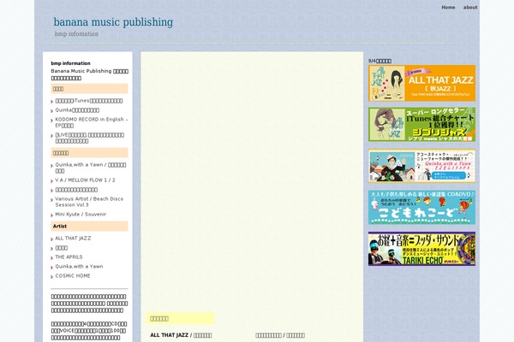Image resolution: width=514 pixels, height=342 pixels.
Task: Click arrow bullet beside THE APRILS
Action: [x=51, y=258]
